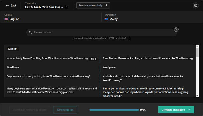The image size is (203, 116).
Task: Click the translation progress bar
Action: tap(114, 110)
